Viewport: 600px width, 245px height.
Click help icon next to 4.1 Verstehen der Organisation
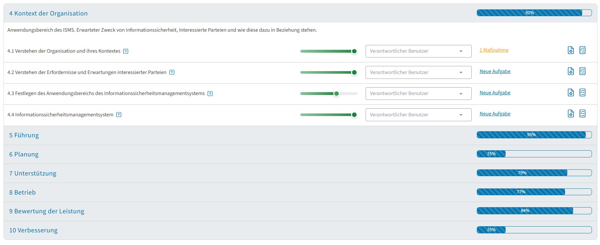tap(126, 51)
